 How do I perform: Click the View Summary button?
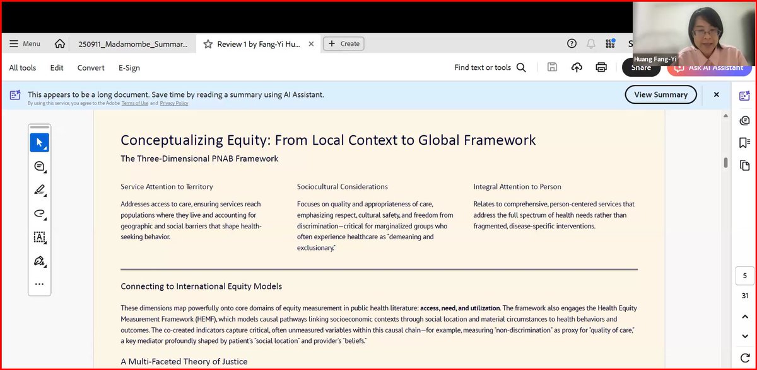point(661,94)
